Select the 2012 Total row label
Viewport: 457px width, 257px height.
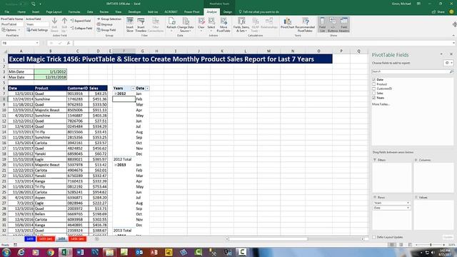(123, 159)
